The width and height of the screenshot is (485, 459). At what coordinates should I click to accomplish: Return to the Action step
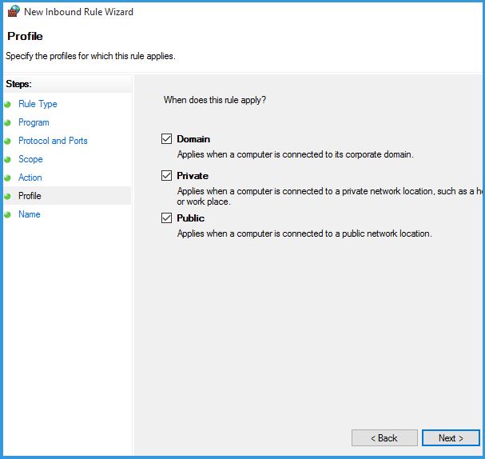click(x=30, y=178)
